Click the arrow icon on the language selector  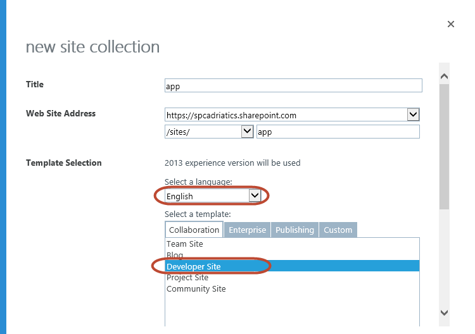tap(255, 196)
